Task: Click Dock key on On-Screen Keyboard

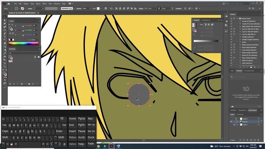Action: point(91,137)
